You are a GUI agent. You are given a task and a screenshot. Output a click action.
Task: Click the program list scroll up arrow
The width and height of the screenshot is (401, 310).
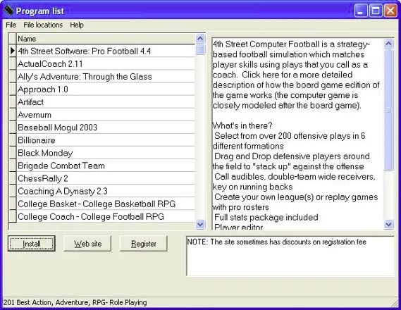[x=200, y=38]
